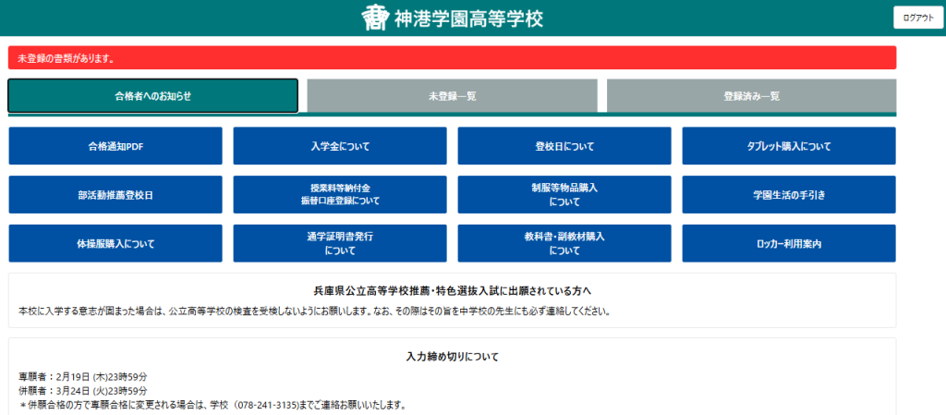Click the 学園生活の手引き button
This screenshot has width=946, height=415.
pos(789,195)
